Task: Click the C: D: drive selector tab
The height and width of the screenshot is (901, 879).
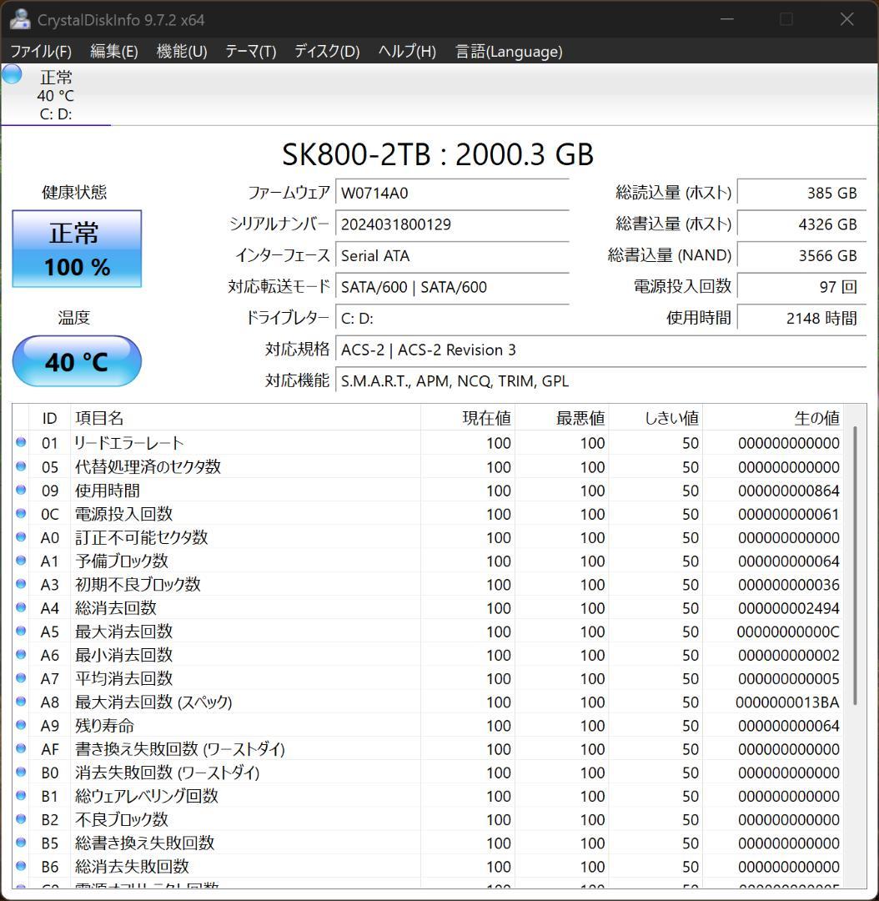Action: pos(55,113)
